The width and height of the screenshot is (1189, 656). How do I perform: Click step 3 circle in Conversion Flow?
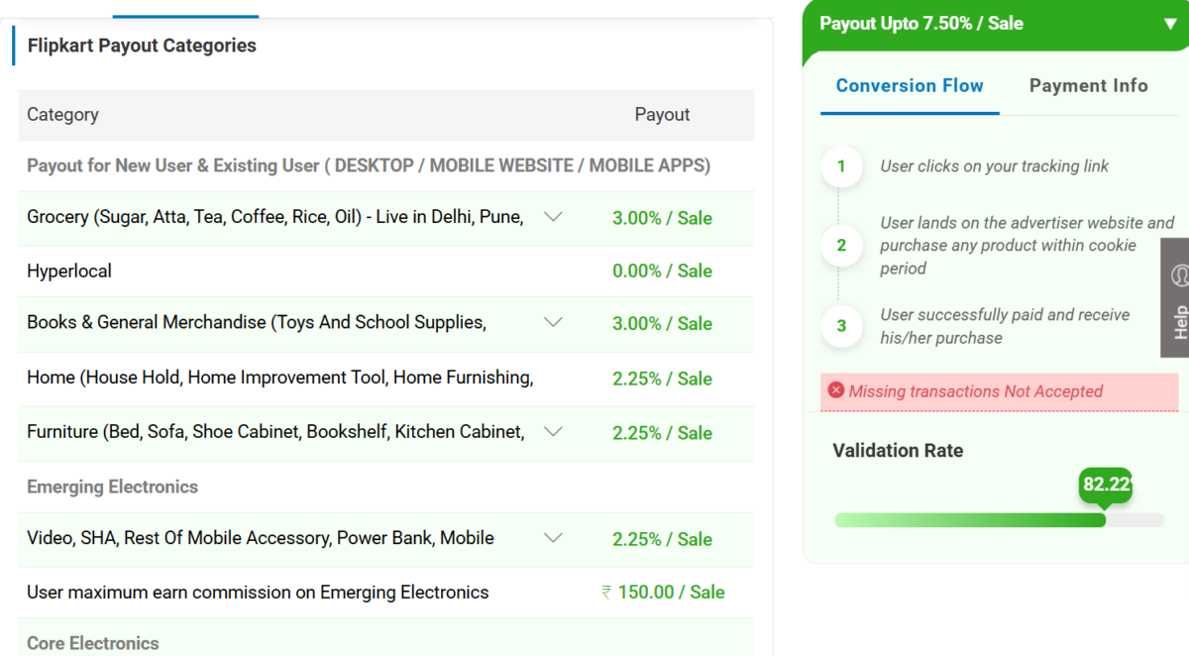pyautogui.click(x=841, y=324)
